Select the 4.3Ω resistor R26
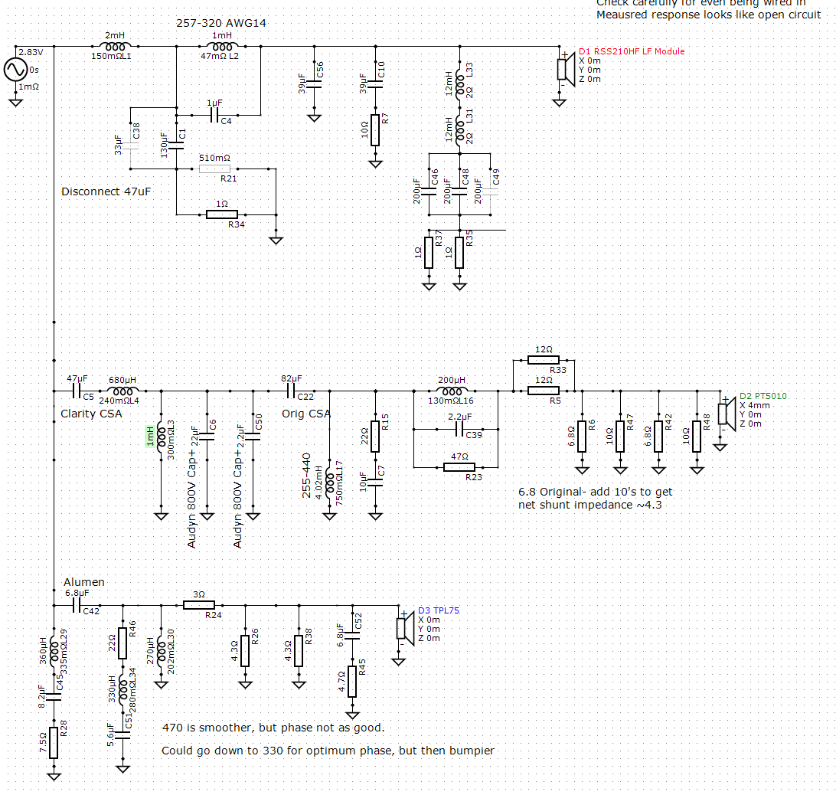Viewport: 836px width, 795px height. [x=245, y=651]
